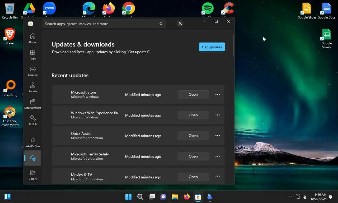The image size is (338, 203).
Task: Open Arcade section in sidebar
Action: coord(33,87)
